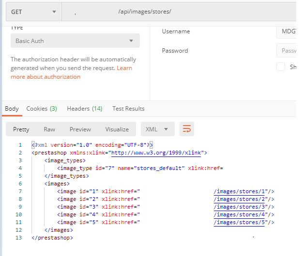Screen dimensions: 303x256
Task: Select the Raw view button
Action: tap(49, 129)
